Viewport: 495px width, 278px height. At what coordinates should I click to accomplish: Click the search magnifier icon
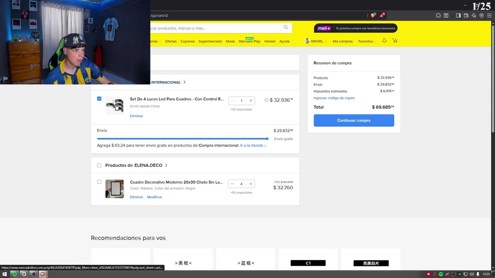(286, 27)
